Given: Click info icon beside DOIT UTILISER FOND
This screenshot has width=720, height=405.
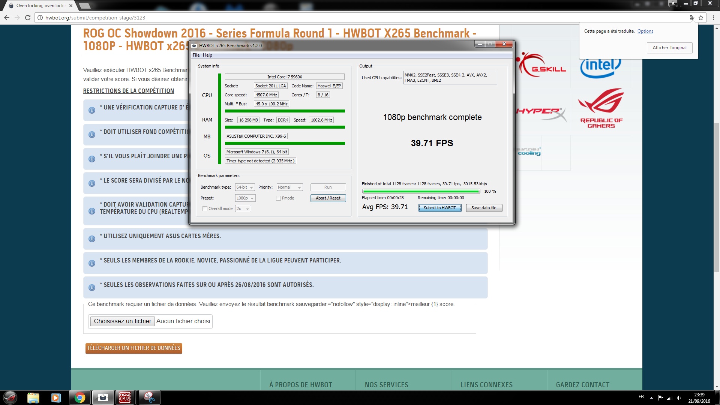Looking at the screenshot, I should [91, 135].
